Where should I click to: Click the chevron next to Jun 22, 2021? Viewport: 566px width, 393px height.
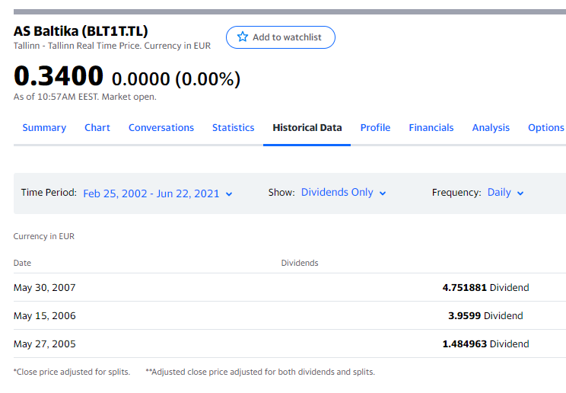(229, 194)
